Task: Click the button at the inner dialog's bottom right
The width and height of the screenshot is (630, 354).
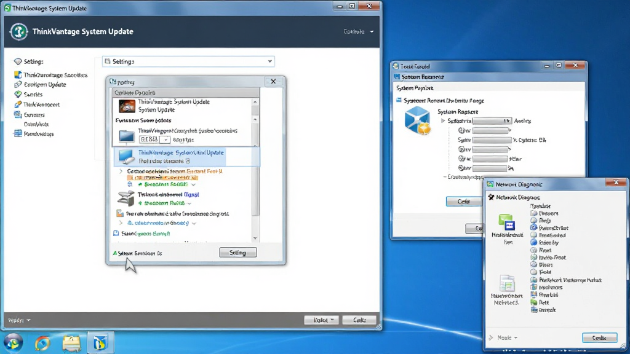Action: coord(238,253)
